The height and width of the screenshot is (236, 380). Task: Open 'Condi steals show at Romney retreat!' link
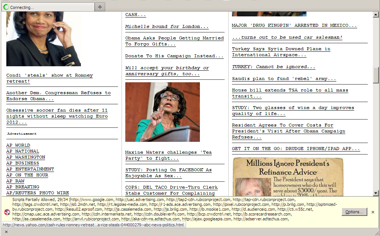click(50, 78)
